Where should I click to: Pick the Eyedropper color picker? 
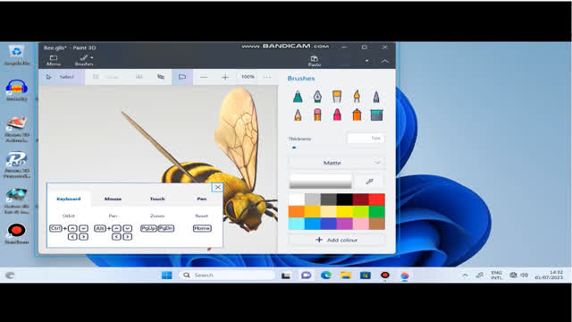[369, 182]
